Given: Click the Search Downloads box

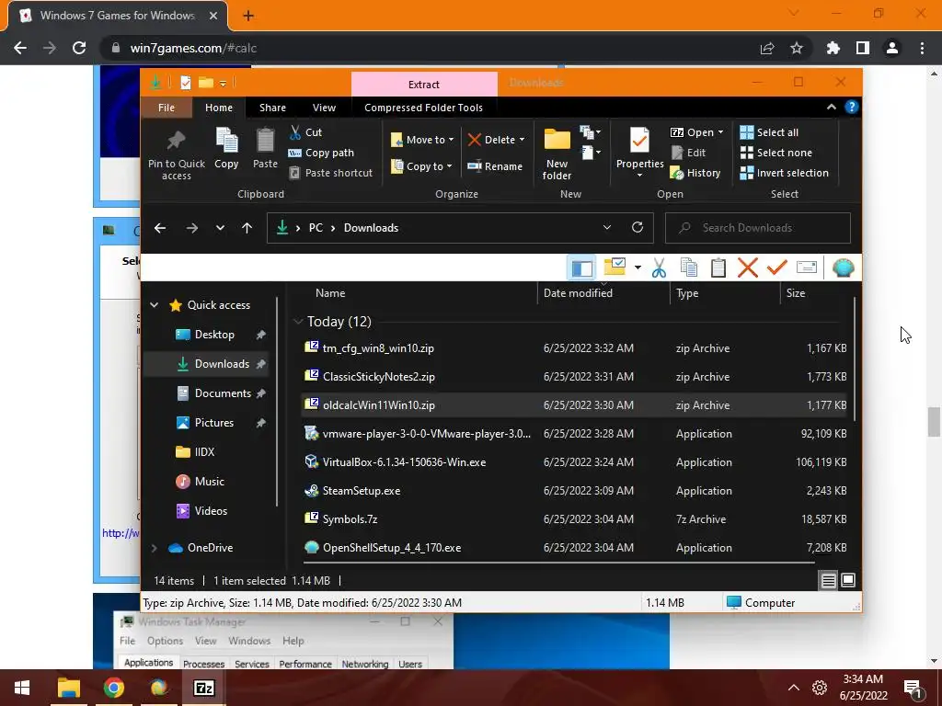Looking at the screenshot, I should pyautogui.click(x=758, y=228).
